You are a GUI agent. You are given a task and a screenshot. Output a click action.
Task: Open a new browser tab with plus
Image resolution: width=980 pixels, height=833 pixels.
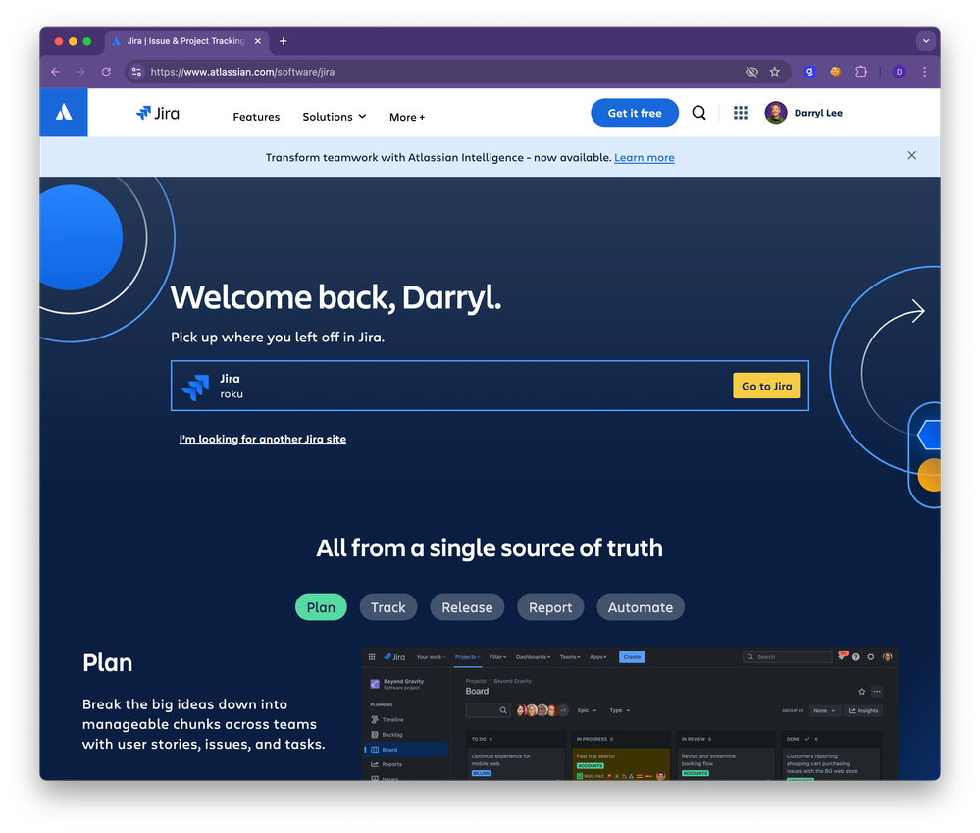pos(284,41)
